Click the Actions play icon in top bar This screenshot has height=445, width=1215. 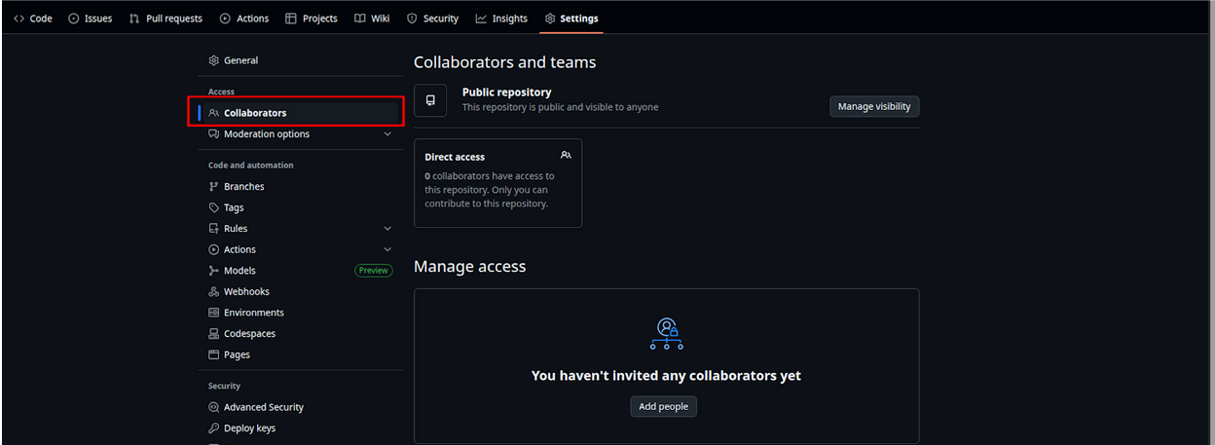[225, 19]
